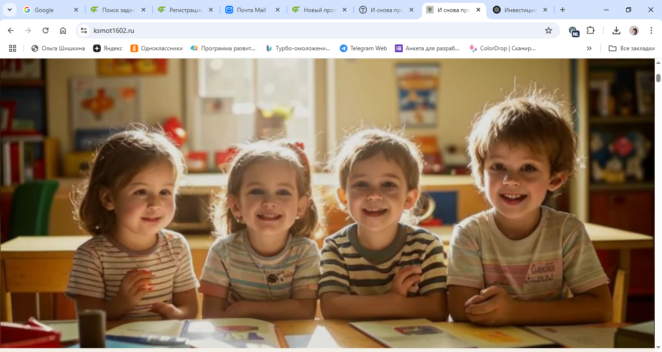The image size is (662, 352).
Task: Show the Downloads panel
Action: pos(616,30)
